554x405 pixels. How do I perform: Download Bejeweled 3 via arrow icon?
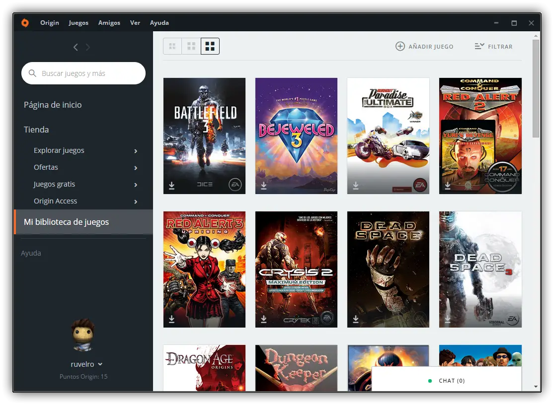click(263, 185)
